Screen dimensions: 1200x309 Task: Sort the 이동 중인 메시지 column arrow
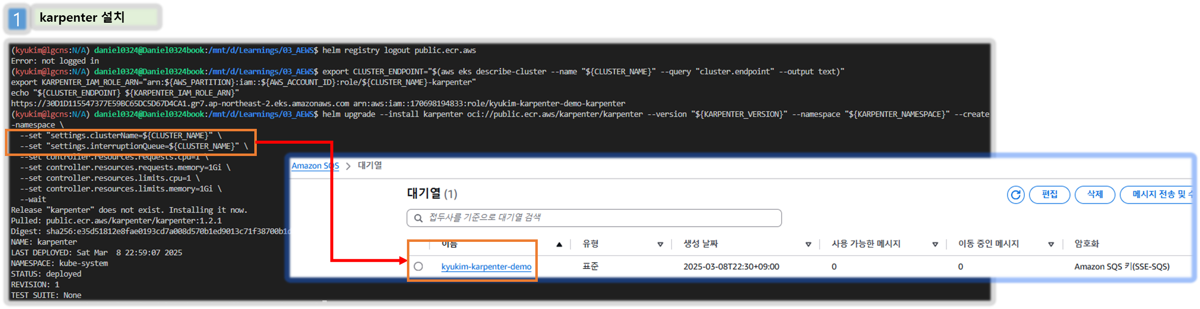(x=1051, y=244)
